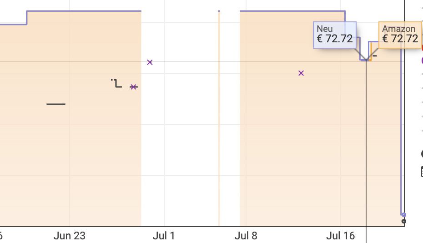
Task: Click the square icon at the right edge
Action: click(x=422, y=172)
